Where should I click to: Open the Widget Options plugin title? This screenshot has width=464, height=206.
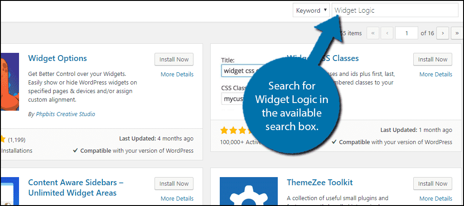pos(58,58)
